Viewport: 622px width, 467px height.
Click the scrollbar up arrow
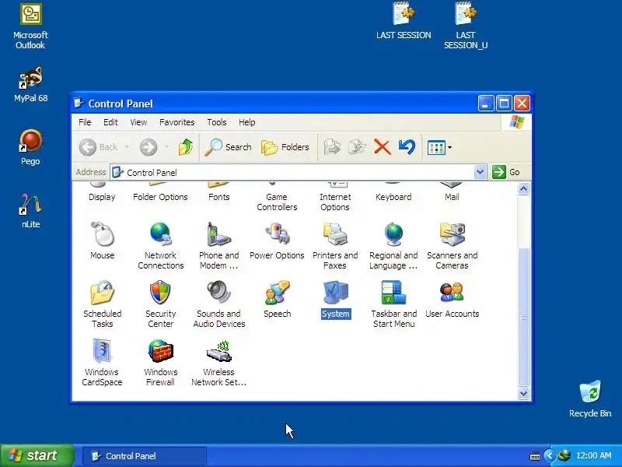pyautogui.click(x=523, y=189)
